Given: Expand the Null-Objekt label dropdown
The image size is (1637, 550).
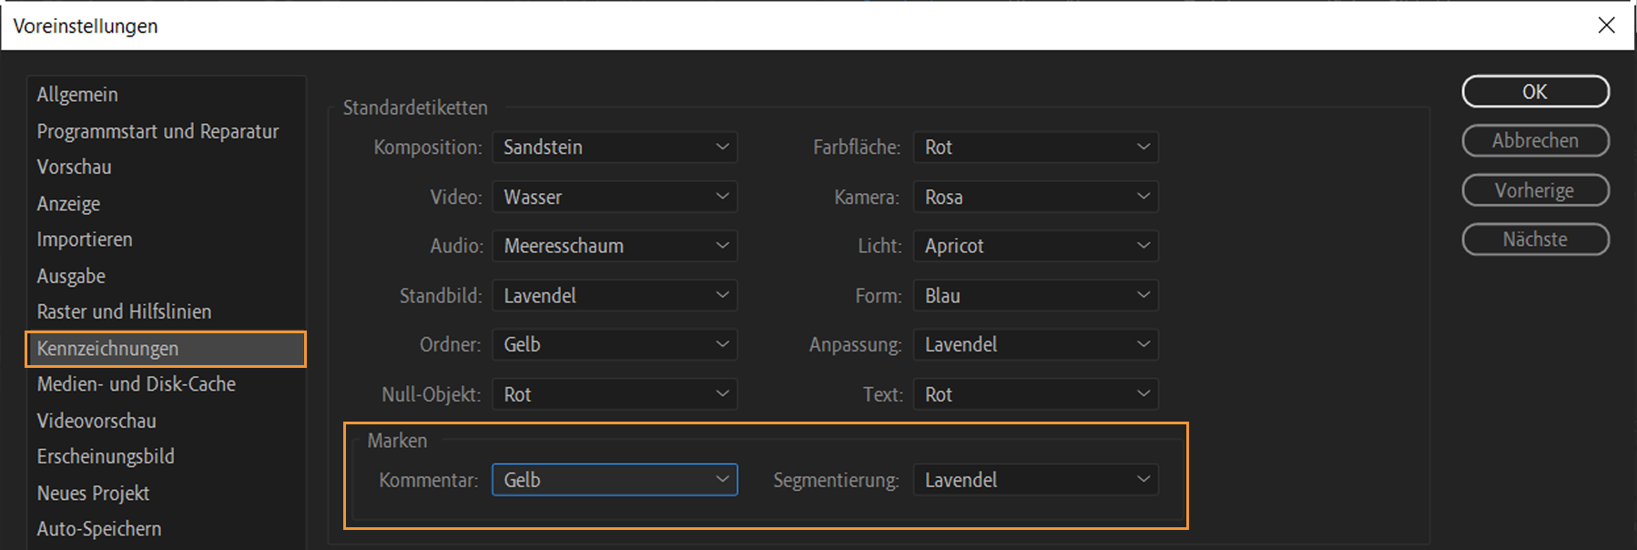Looking at the screenshot, I should pyautogui.click(x=615, y=394).
